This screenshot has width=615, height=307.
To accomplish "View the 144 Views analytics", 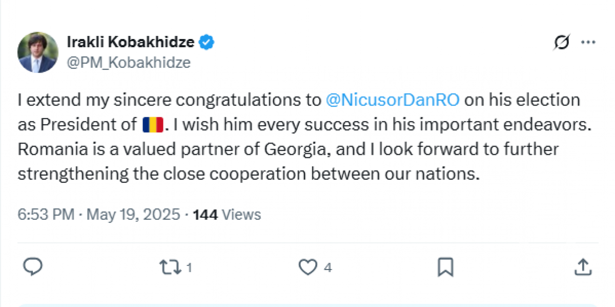I will tap(227, 214).
